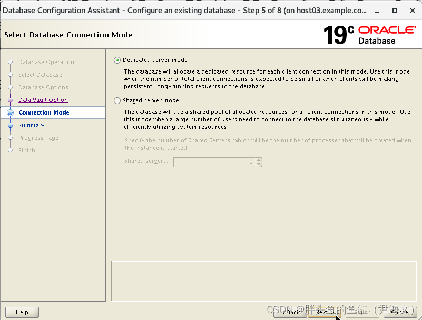Click the Connection Mode step bullet icon
The width and height of the screenshot is (422, 320).
click(x=10, y=112)
